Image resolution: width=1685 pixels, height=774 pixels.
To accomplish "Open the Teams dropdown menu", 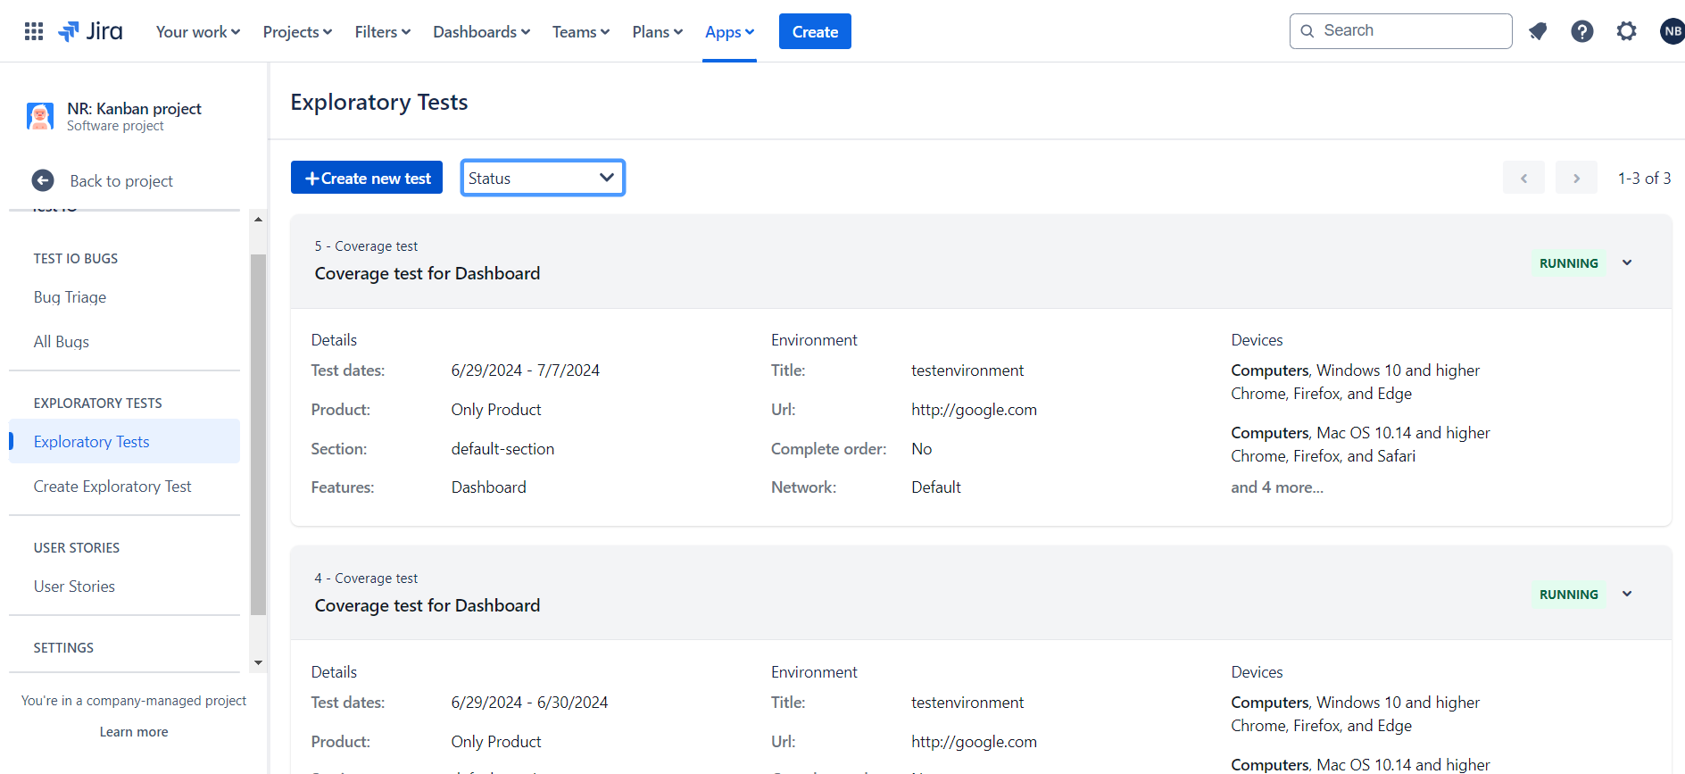I will pyautogui.click(x=581, y=31).
